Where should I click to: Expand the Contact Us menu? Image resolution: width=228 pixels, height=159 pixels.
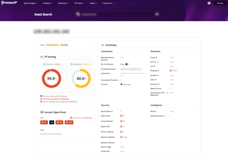coord(108,3)
